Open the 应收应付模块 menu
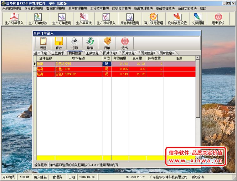 pyautogui.click(x=121, y=8)
